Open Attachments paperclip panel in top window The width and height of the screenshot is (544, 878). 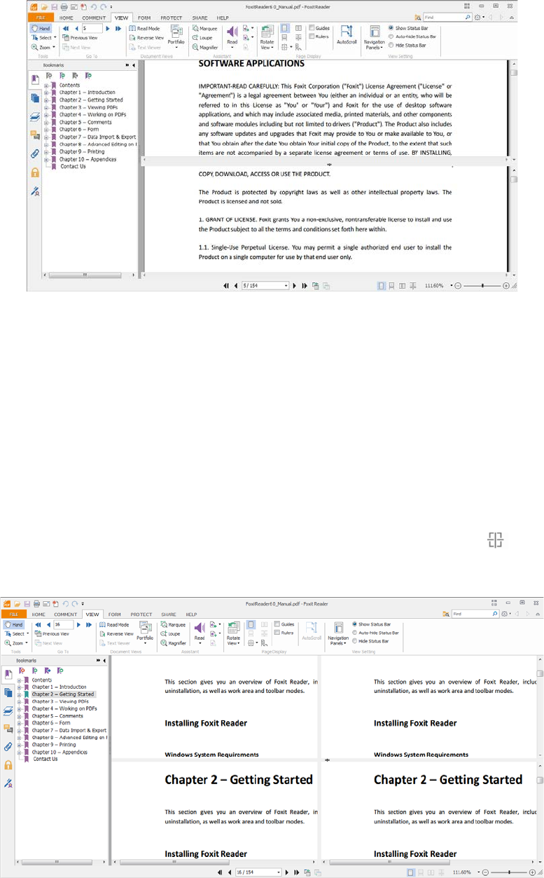point(35,153)
